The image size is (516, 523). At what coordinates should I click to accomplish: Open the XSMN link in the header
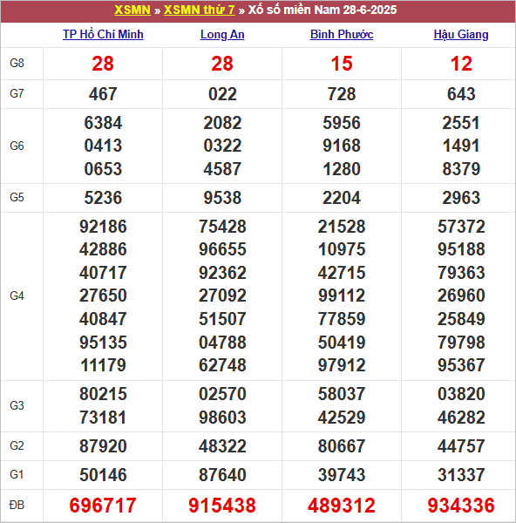coord(132,10)
